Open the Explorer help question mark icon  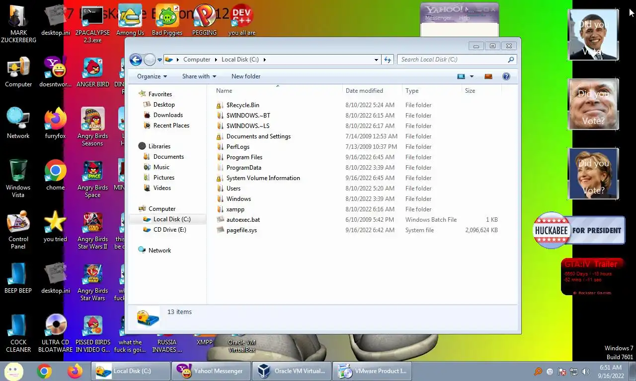506,76
